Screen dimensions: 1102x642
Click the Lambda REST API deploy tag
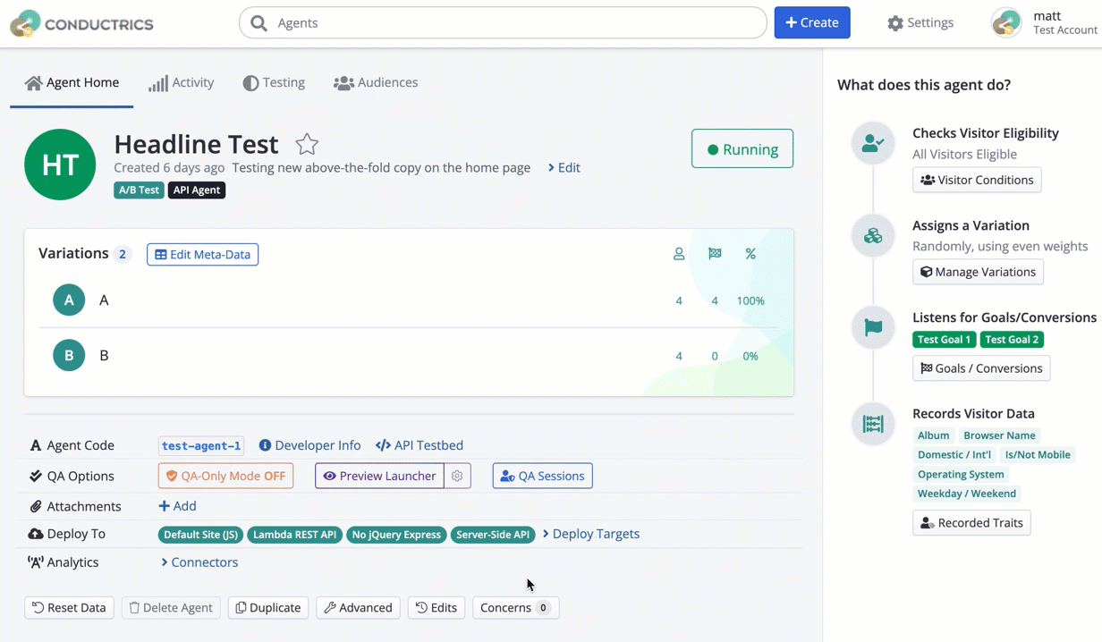(294, 535)
